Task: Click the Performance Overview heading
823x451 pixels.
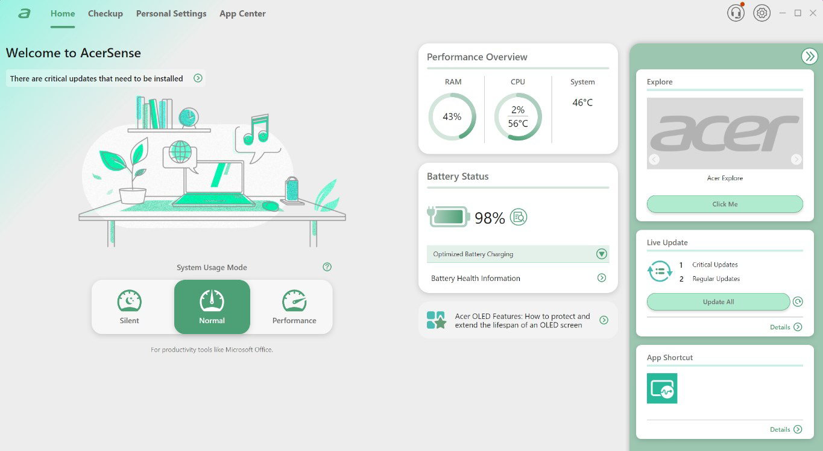Action: pyautogui.click(x=477, y=57)
